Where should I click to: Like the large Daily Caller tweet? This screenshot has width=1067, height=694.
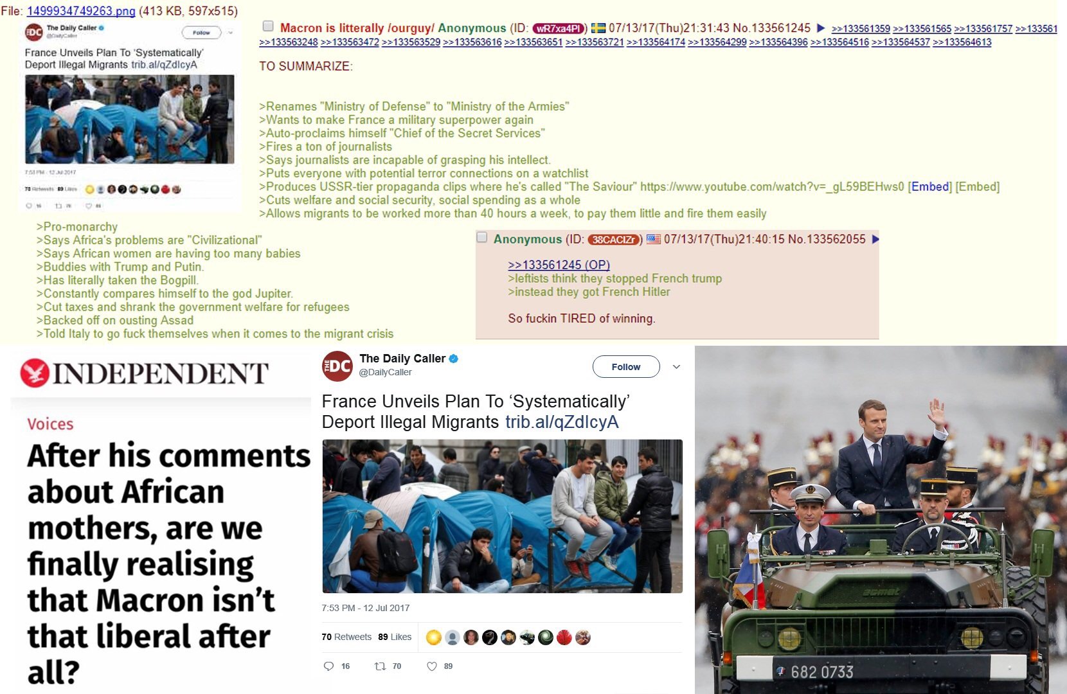pos(432,666)
